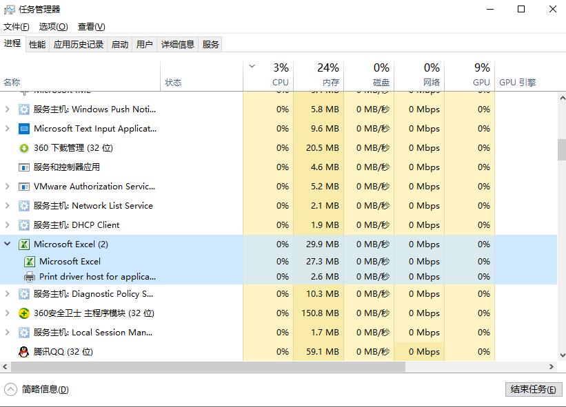The image size is (566, 407).
Task: Click the 腾讯QQ penguin icon
Action: 24,352
